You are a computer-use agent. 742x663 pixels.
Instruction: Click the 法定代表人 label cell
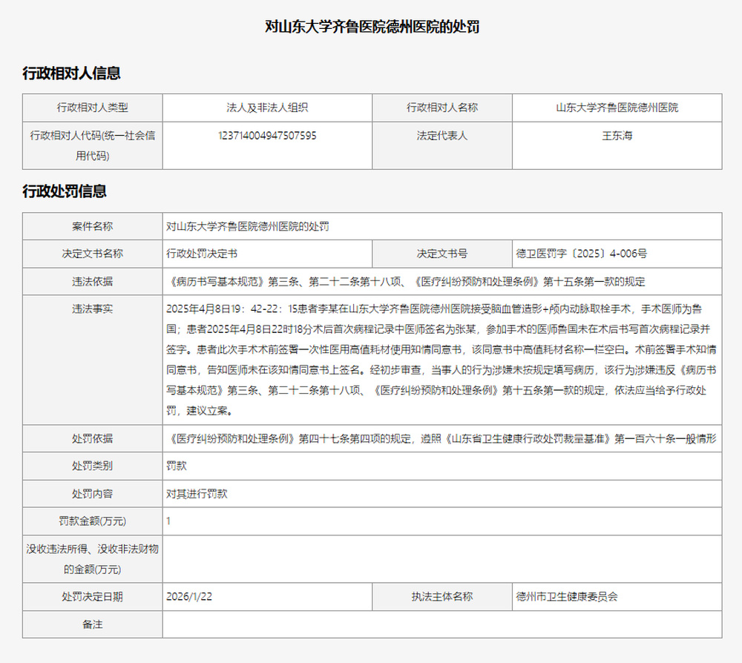[x=442, y=136]
